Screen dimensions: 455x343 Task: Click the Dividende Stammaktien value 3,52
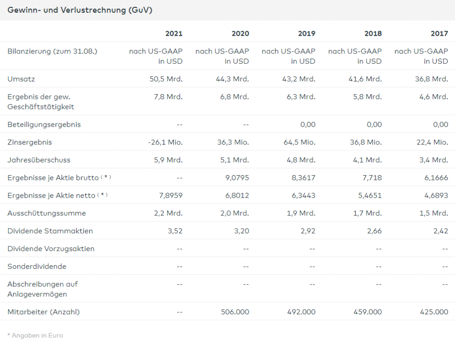(x=175, y=231)
